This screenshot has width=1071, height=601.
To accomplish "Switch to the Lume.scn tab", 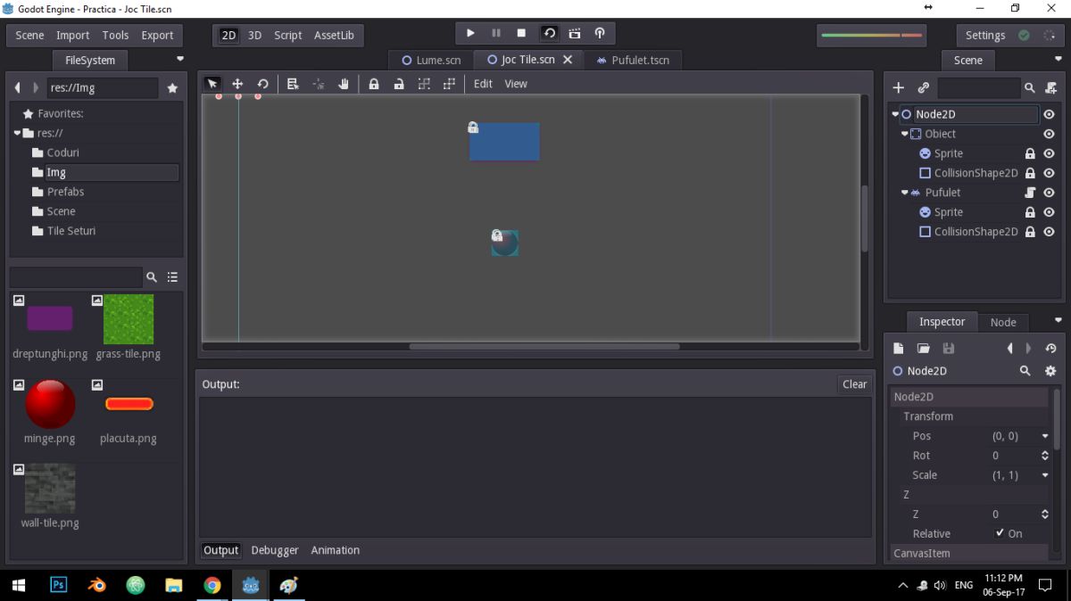I will (432, 60).
